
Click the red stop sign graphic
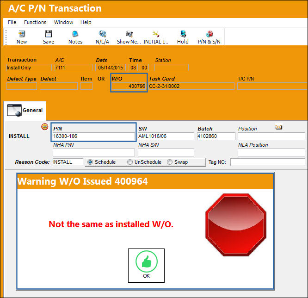pos(236,225)
